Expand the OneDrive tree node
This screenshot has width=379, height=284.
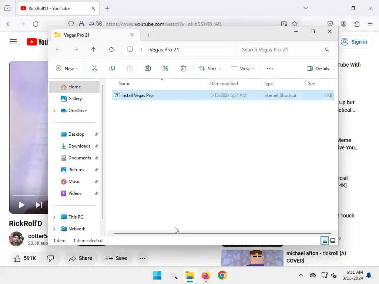click(54, 111)
